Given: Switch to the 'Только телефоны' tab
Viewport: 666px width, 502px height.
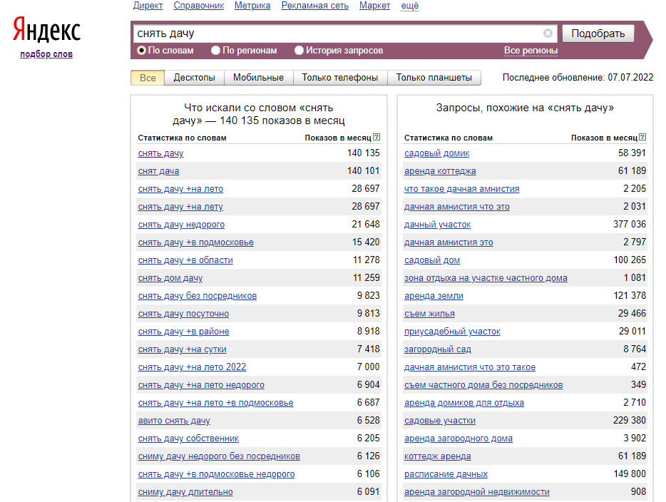Looking at the screenshot, I should [x=340, y=78].
